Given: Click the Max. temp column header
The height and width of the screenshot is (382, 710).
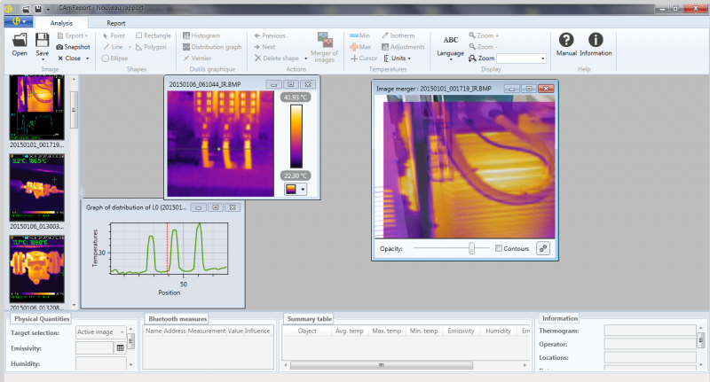Looking at the screenshot, I should click(x=387, y=331).
